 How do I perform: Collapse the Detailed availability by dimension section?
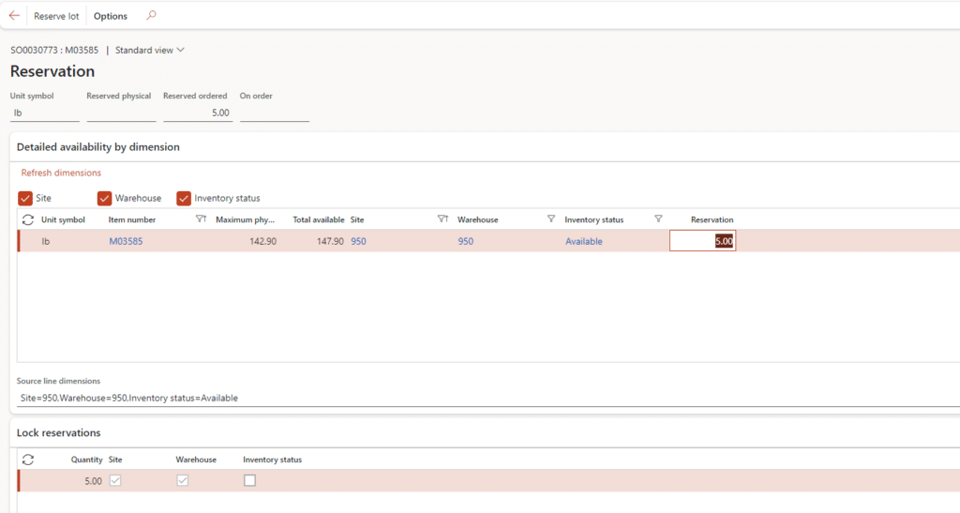(98, 147)
